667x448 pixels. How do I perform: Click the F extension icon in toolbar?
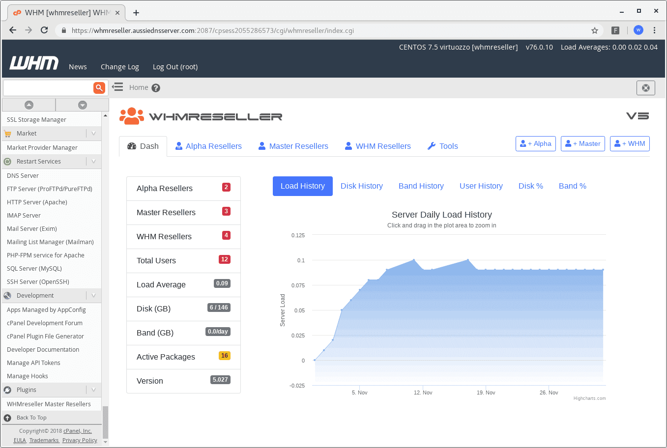click(x=615, y=30)
